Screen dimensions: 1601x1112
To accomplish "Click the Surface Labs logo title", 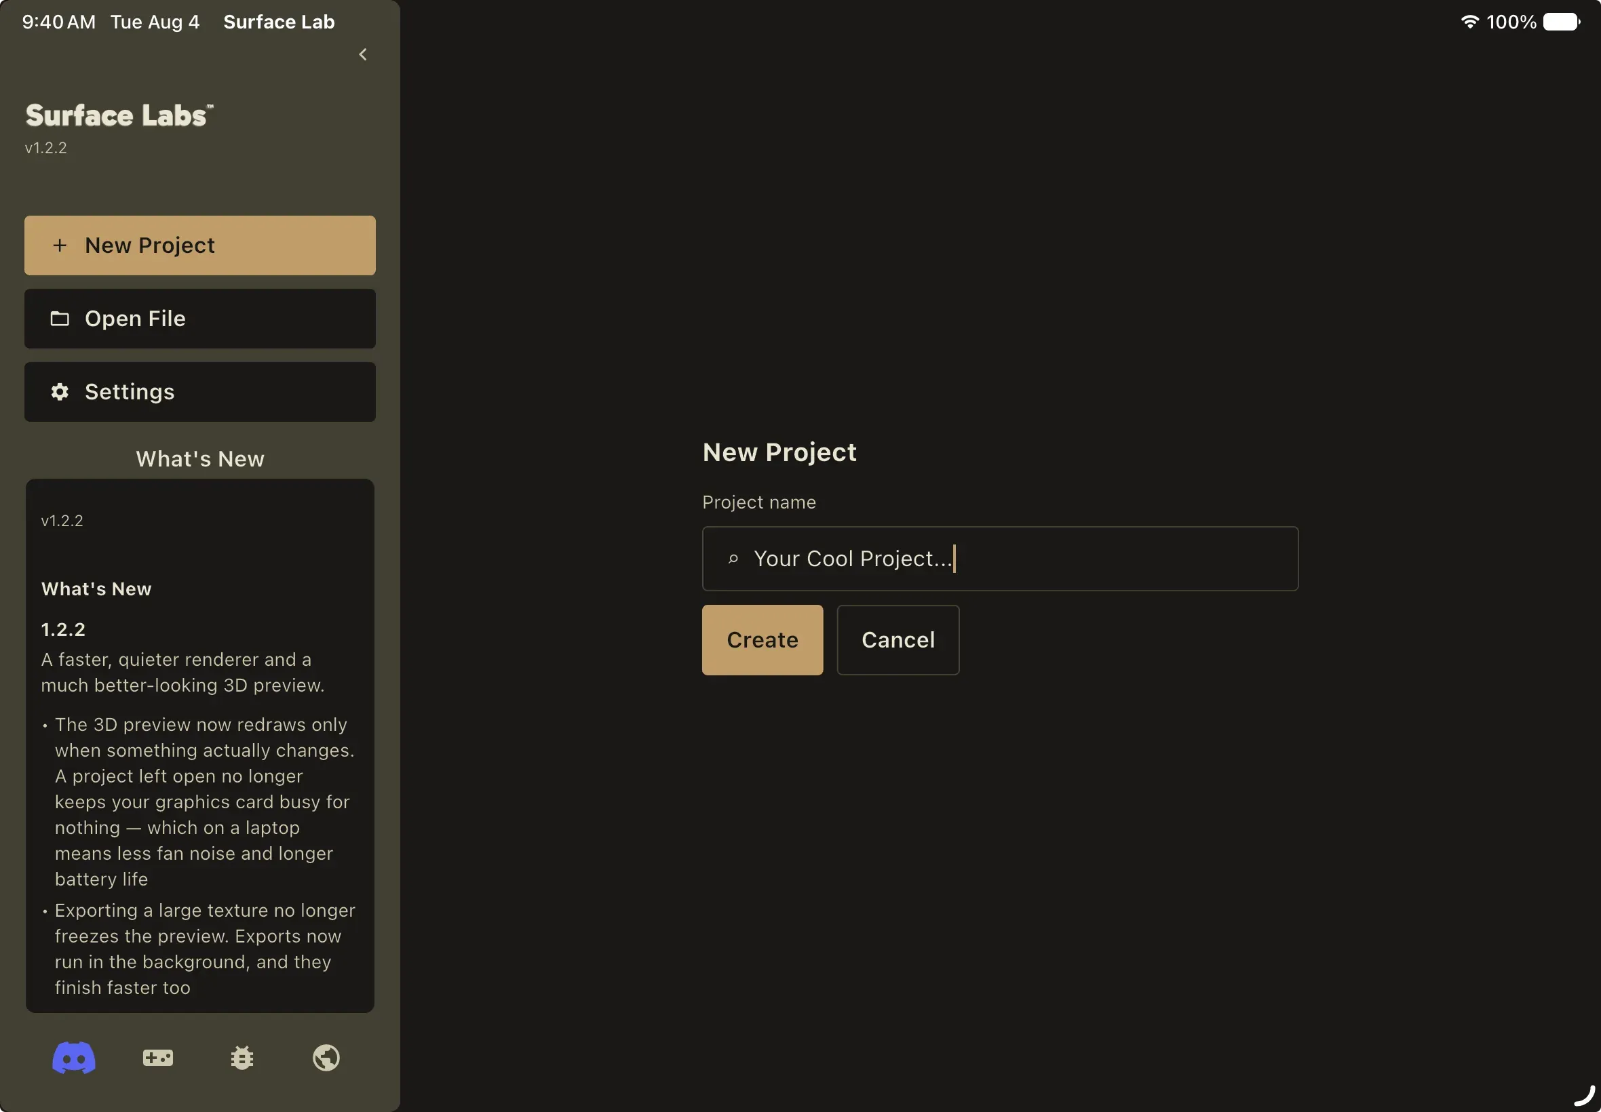I will click(119, 116).
